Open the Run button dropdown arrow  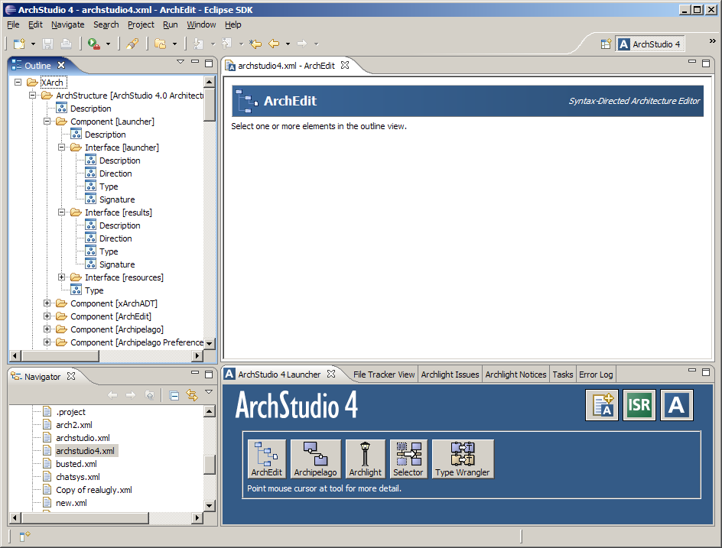coord(107,44)
